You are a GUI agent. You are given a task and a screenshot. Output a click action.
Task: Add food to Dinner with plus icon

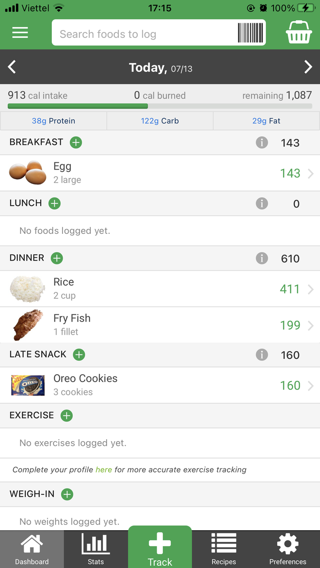[x=57, y=258]
